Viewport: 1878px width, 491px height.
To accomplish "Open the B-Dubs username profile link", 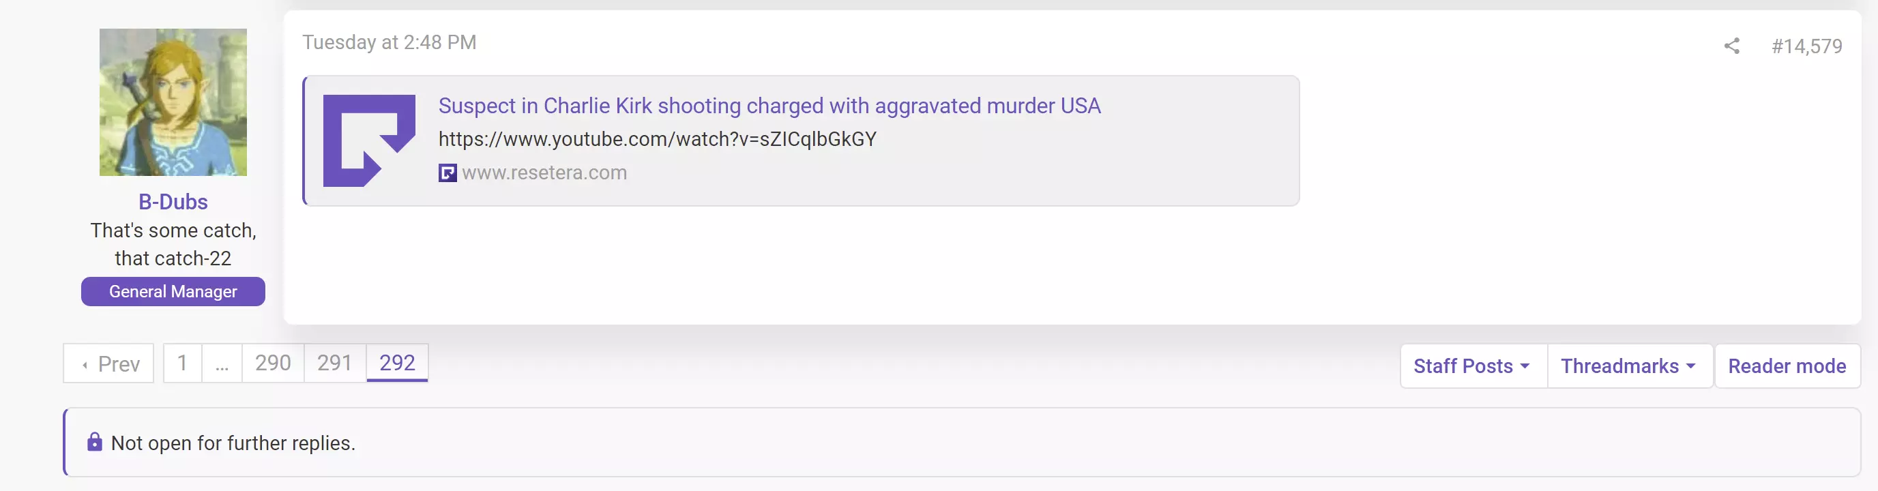I will click(173, 202).
